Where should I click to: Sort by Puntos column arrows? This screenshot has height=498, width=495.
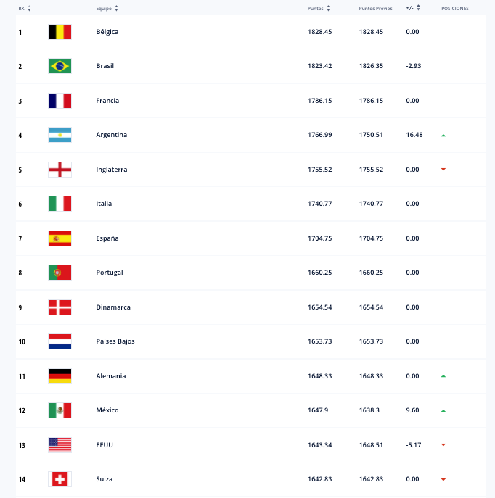point(328,9)
